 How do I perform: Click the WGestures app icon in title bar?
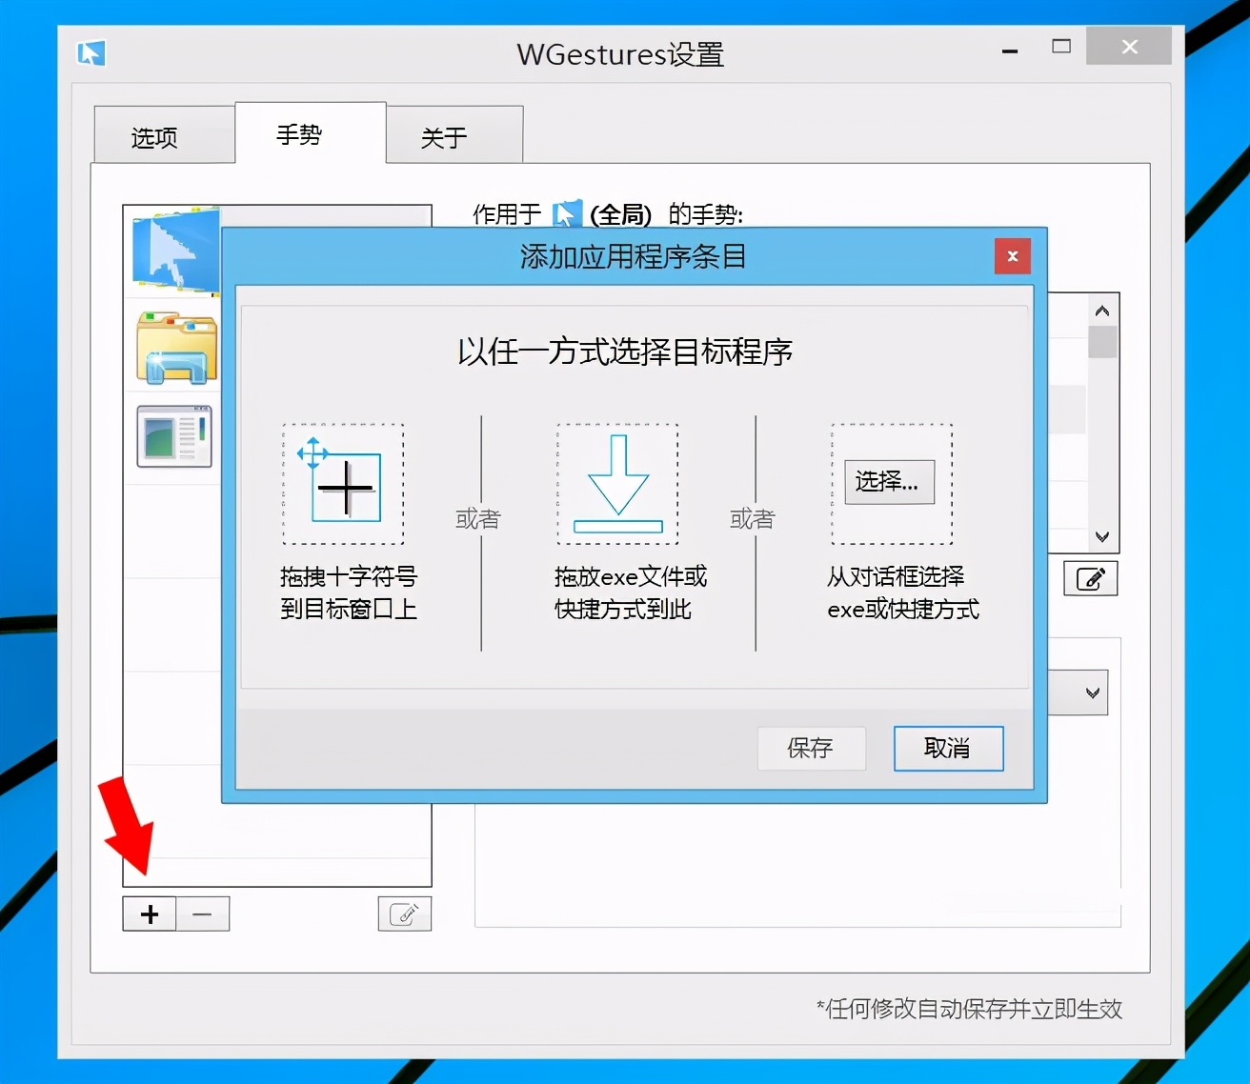click(x=91, y=53)
